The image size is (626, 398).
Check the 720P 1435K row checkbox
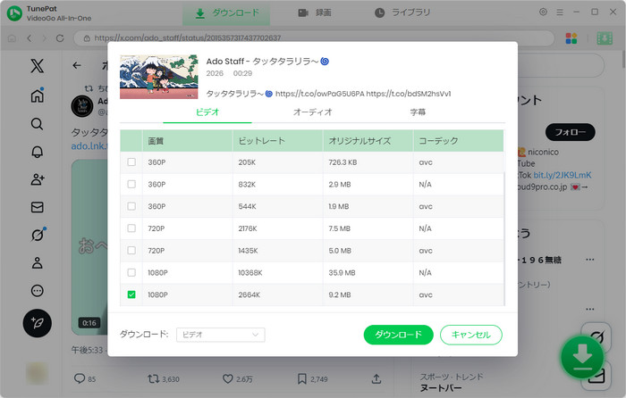point(131,250)
